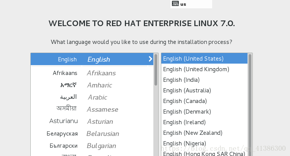Choose Asturian language row
Screen dimensions: 290x156
(x=92, y=122)
